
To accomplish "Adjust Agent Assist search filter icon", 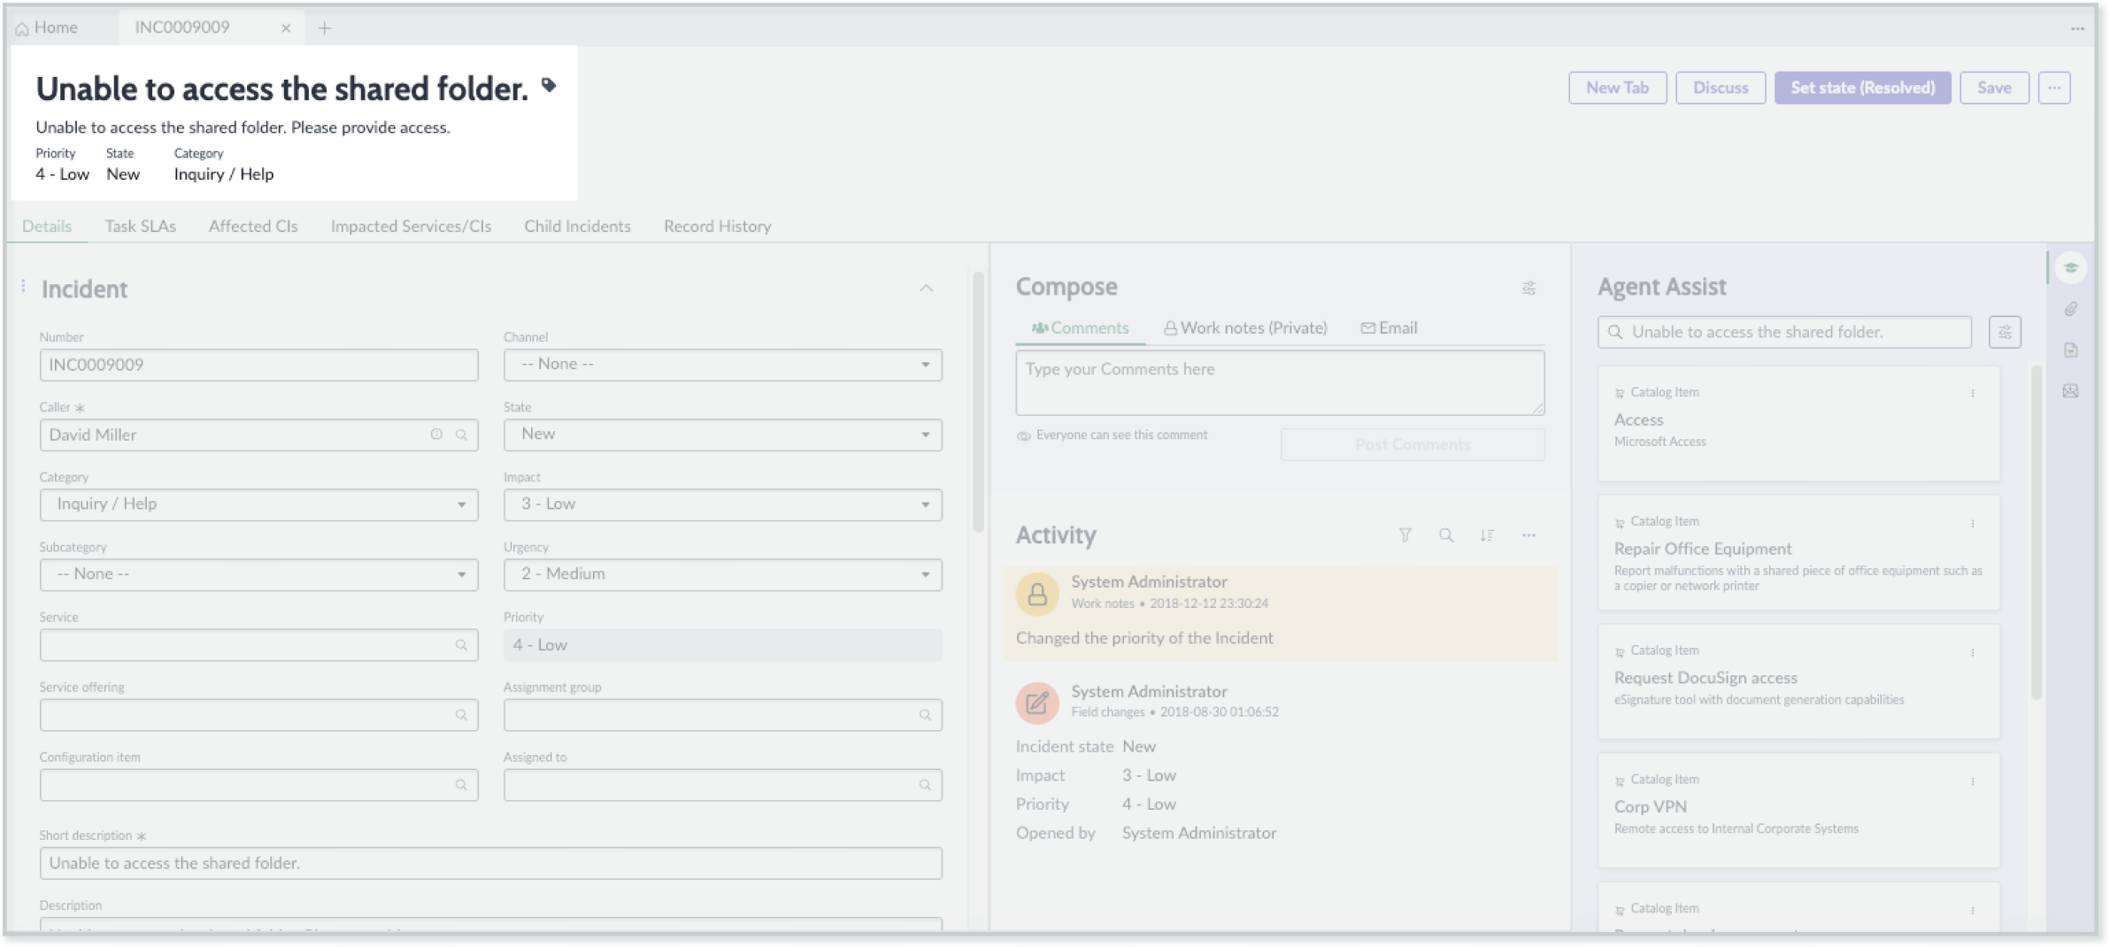I will 2006,332.
